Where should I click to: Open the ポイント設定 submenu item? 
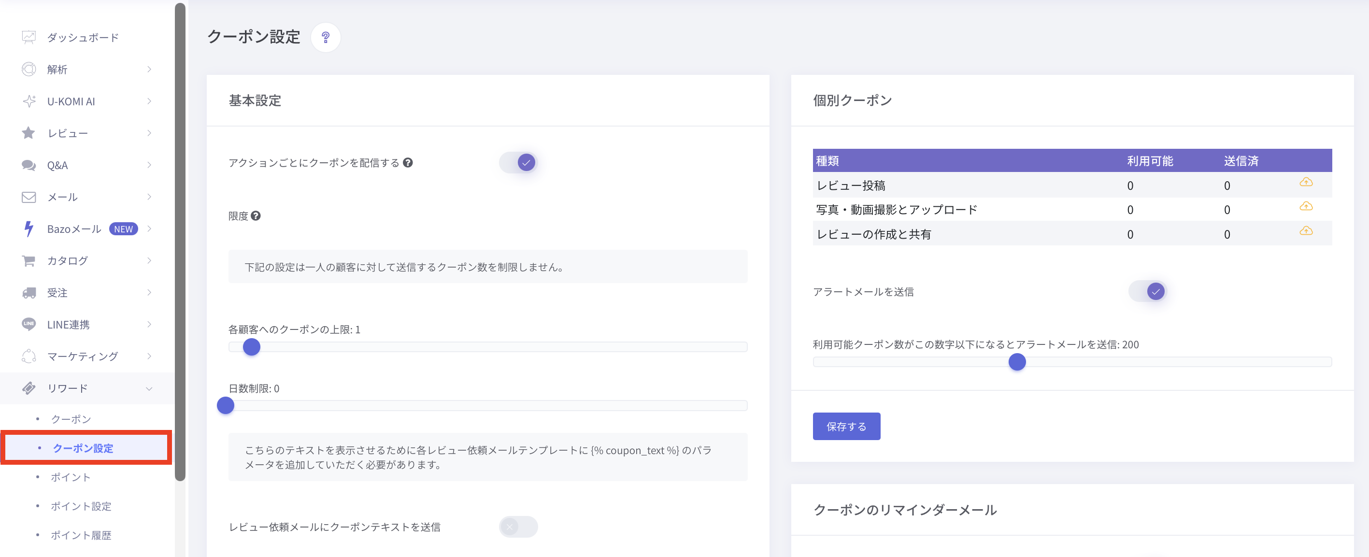coord(81,506)
